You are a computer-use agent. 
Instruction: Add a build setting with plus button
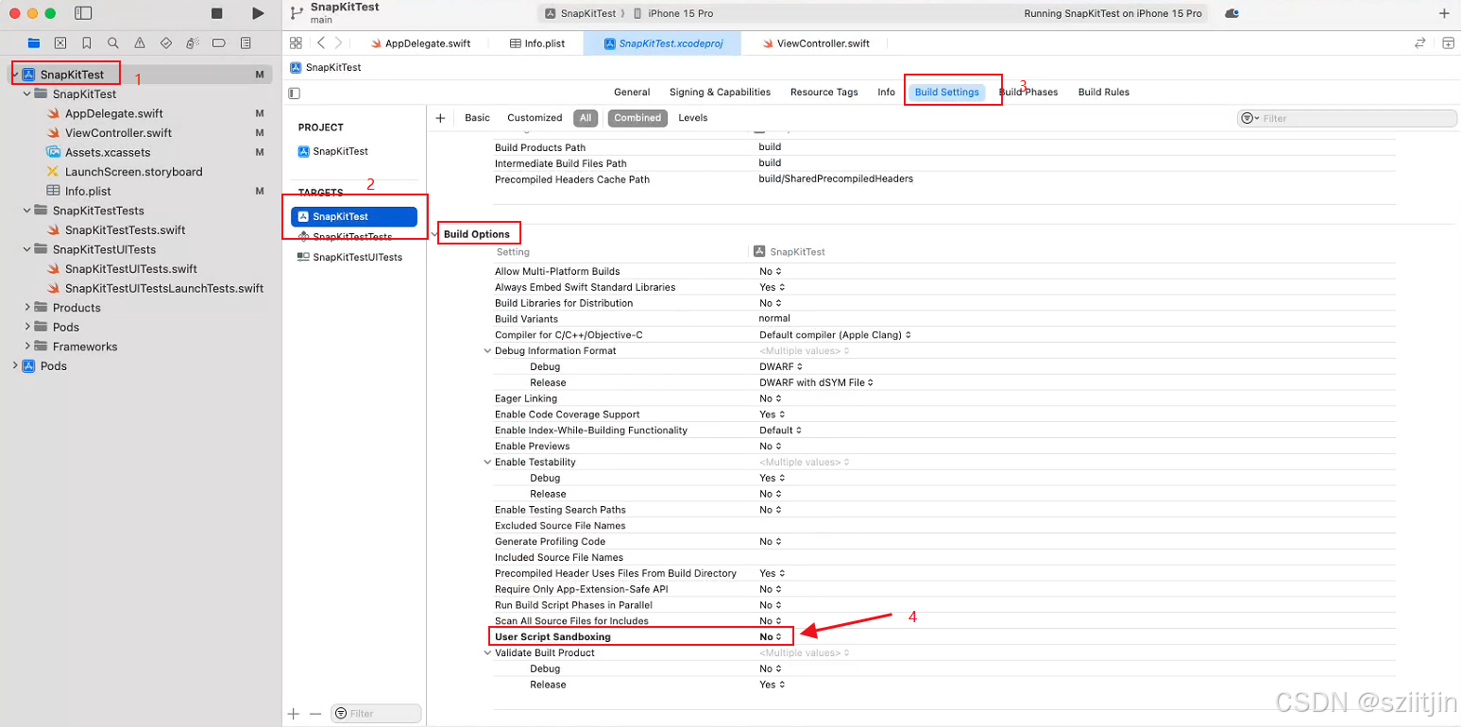tap(440, 118)
